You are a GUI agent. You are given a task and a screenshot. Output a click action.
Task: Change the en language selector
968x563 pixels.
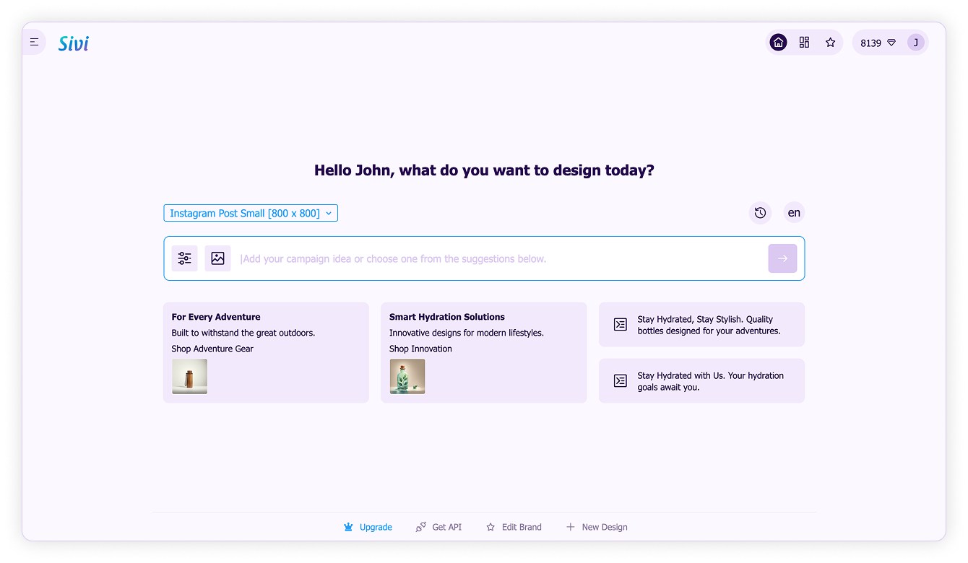(794, 213)
